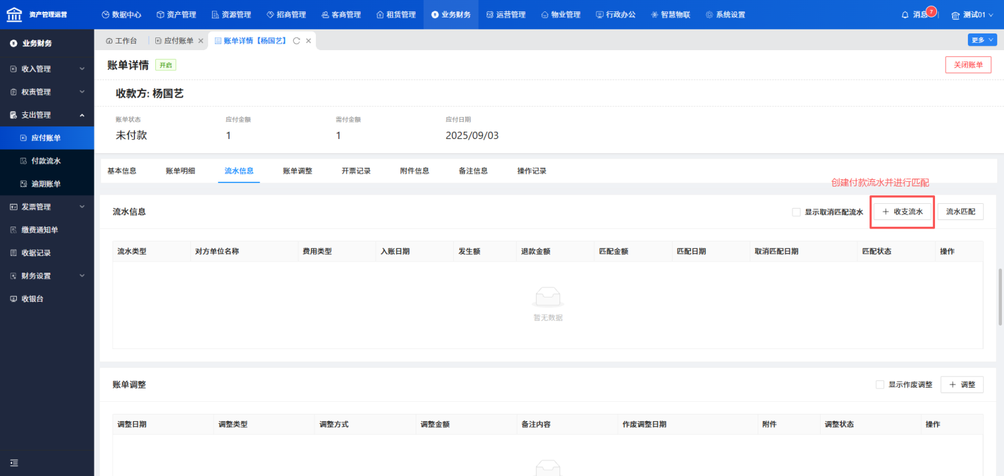Expand the 发票管理 sidebar group
This screenshot has height=476, width=1004.
[47, 207]
